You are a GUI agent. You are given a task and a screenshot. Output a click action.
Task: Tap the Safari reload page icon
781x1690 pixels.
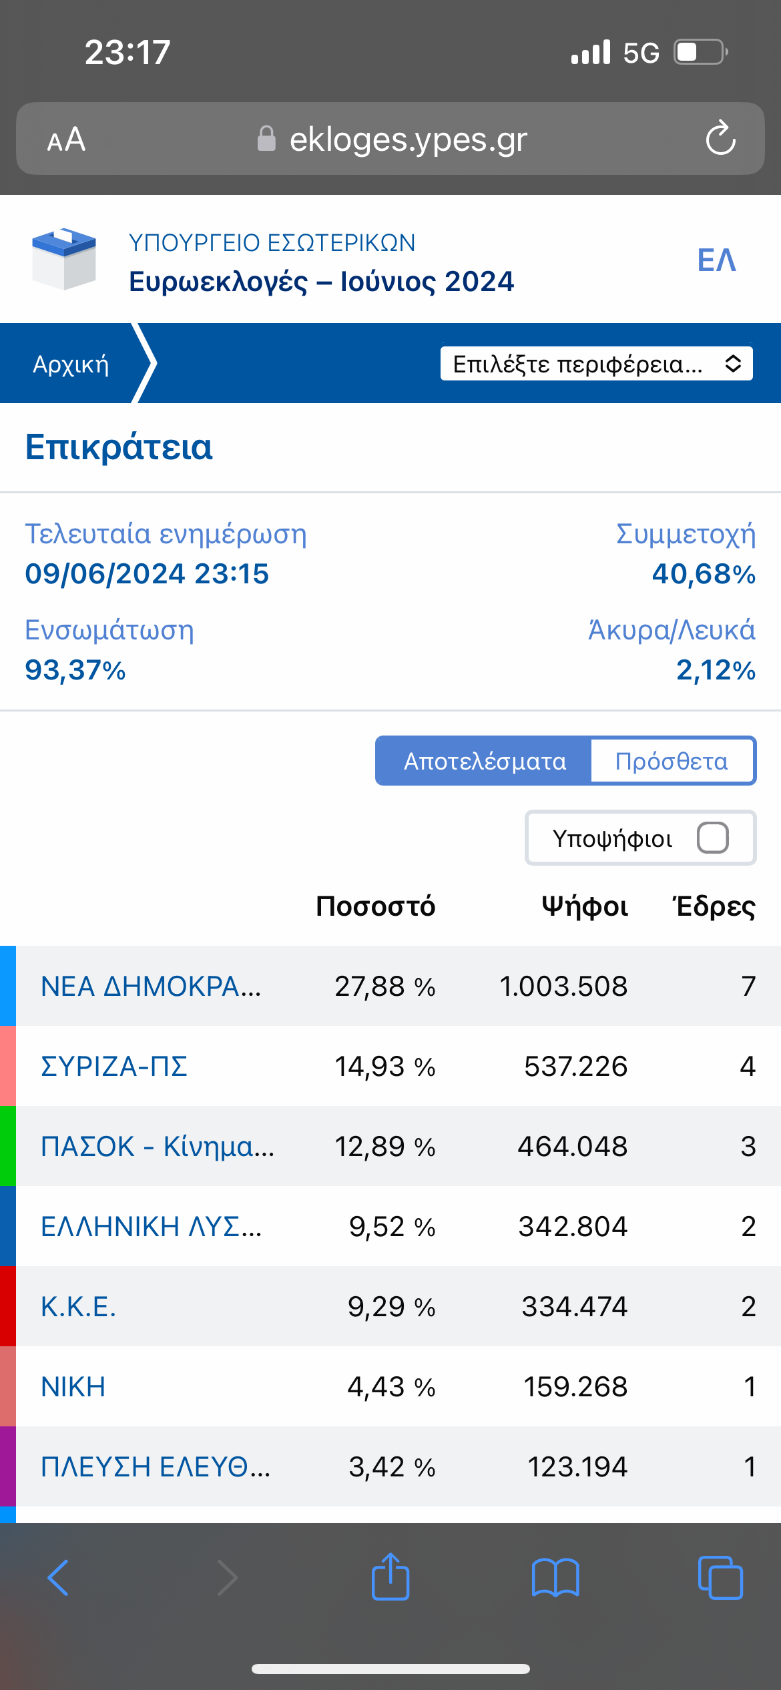pyautogui.click(x=720, y=138)
